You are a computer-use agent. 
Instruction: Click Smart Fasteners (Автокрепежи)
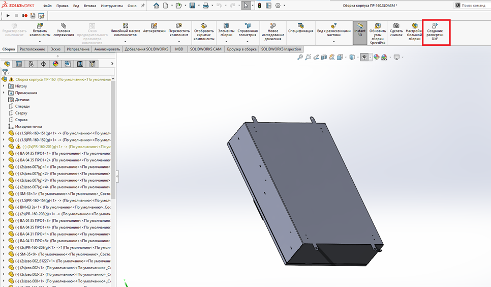point(154,28)
